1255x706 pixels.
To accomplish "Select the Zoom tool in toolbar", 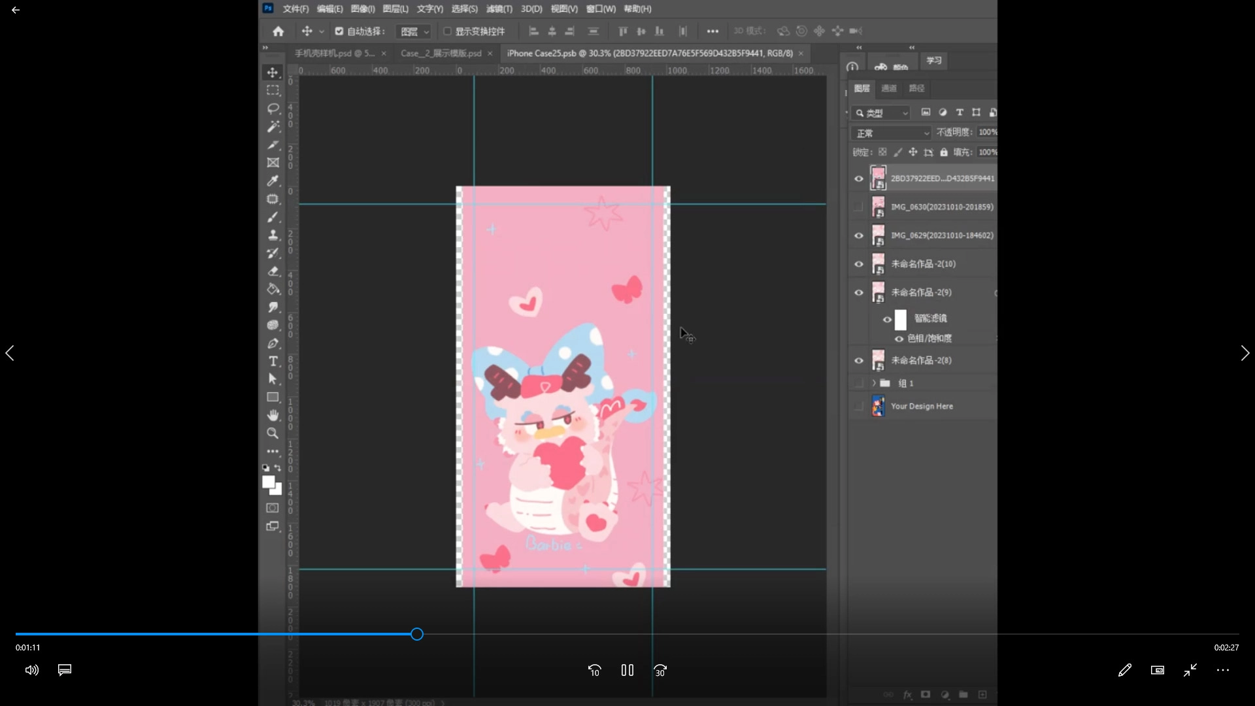I will 273,433.
